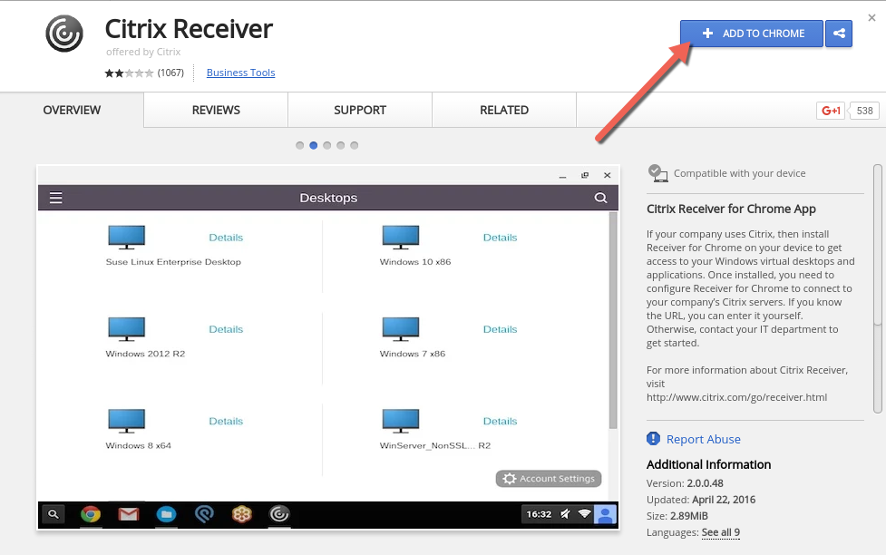Open Chrome from the shelf
Image resolution: width=886 pixels, height=555 pixels.
(x=91, y=514)
